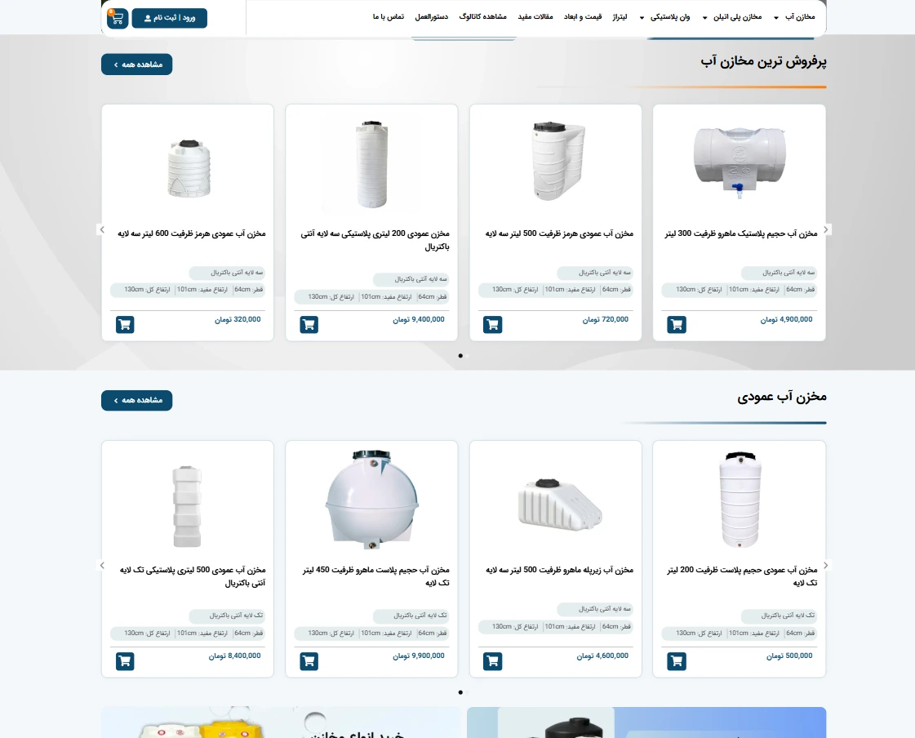
Task: Add the 9,900,000 toman tank to cart
Action: point(309,661)
